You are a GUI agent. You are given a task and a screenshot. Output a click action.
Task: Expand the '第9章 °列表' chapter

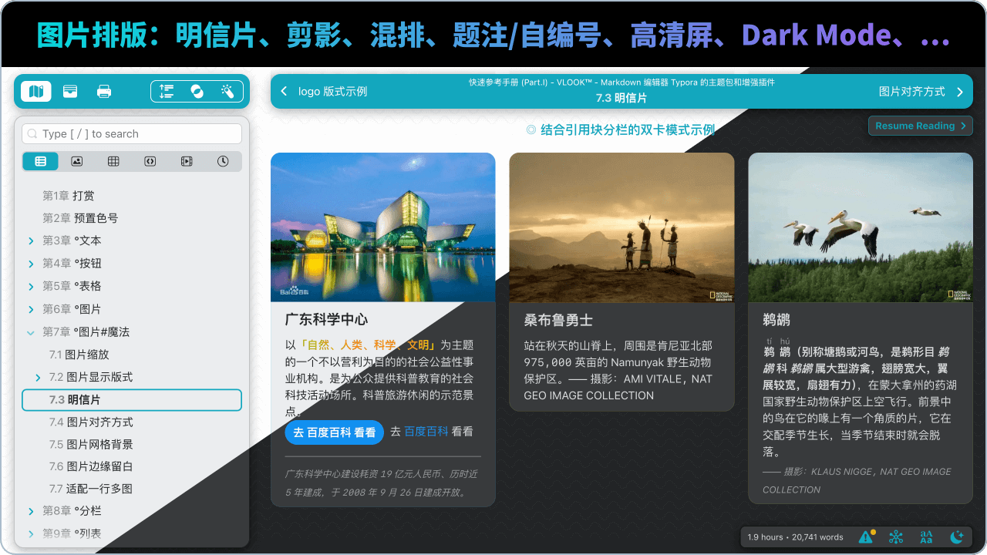31,533
